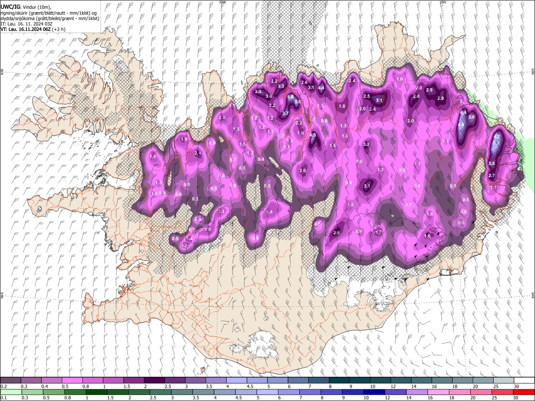Image resolution: width=535 pixels, height=401 pixels.
Task: Click the darkest green 1–1.5 rain legend swatch
Action: pos(97,392)
